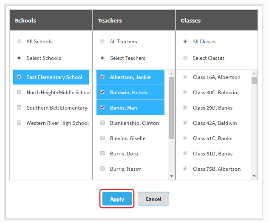The width and height of the screenshot is (269, 223).
Task: Enable Southern Bell Elementary checkbox
Action: point(19,107)
